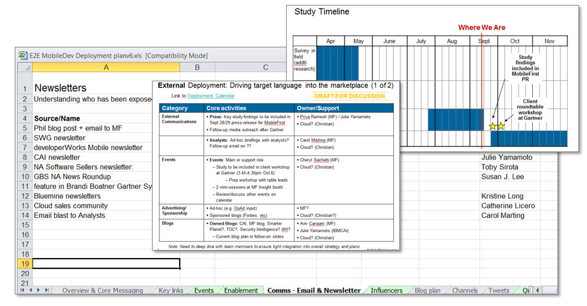The height and width of the screenshot is (306, 587).
Task: Open the Overview & Core Messaging sheet tab
Action: [103, 291]
